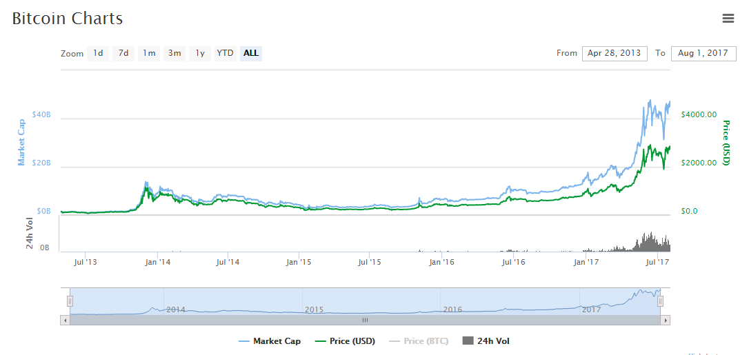The height and width of the screenshot is (355, 749).
Task: Click the Market Cap axis title
Action: 21,142
